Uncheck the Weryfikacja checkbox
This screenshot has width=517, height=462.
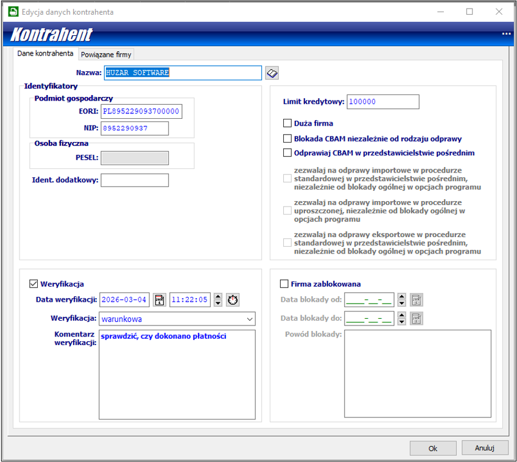click(33, 284)
